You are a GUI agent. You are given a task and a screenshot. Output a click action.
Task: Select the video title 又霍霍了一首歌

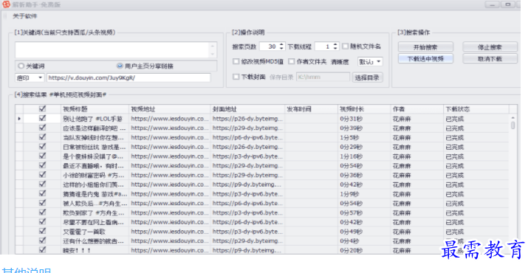tap(84, 232)
